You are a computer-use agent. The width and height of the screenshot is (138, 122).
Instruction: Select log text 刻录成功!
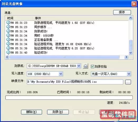pos(41,31)
